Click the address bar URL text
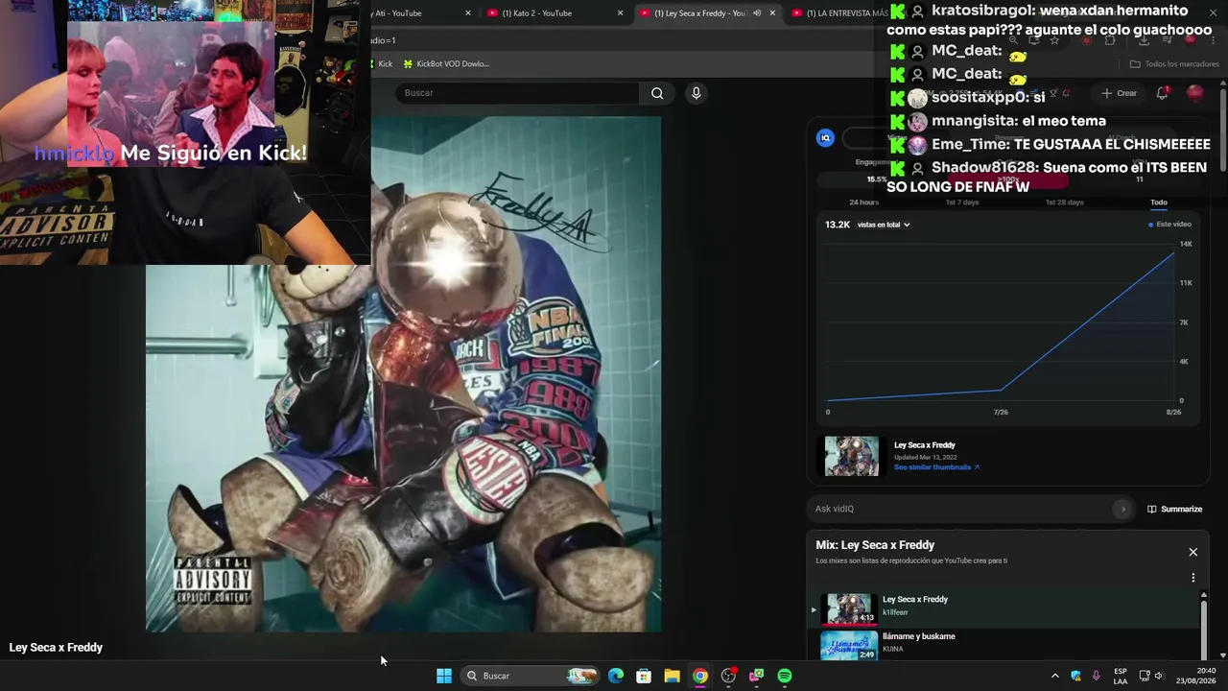 [384, 40]
